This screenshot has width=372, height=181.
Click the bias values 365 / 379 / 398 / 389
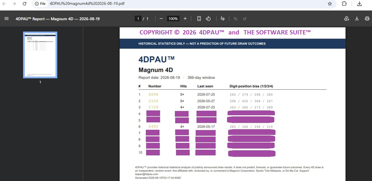[x=251, y=95]
